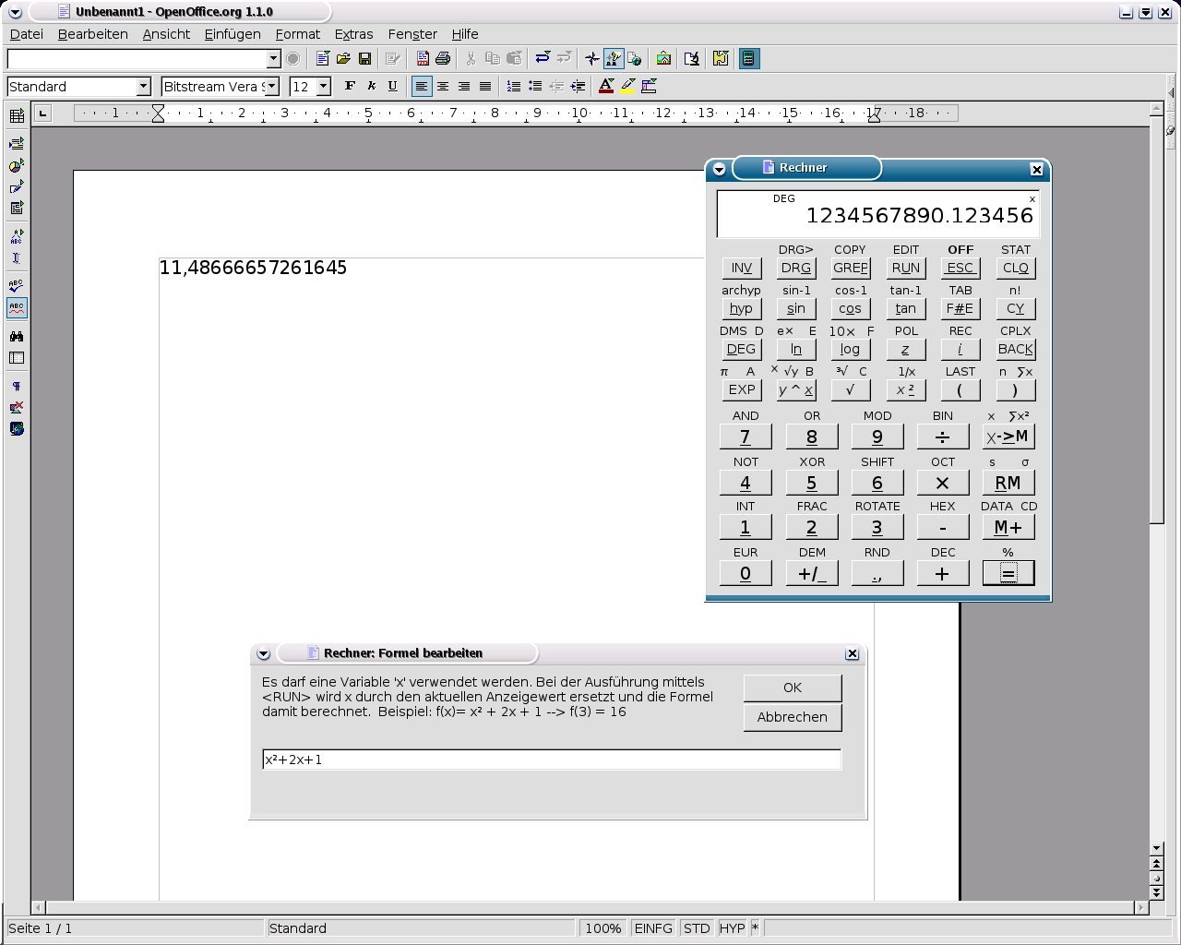Image resolution: width=1181 pixels, height=945 pixels.
Task: Click the numbered list icon
Action: [x=514, y=87]
